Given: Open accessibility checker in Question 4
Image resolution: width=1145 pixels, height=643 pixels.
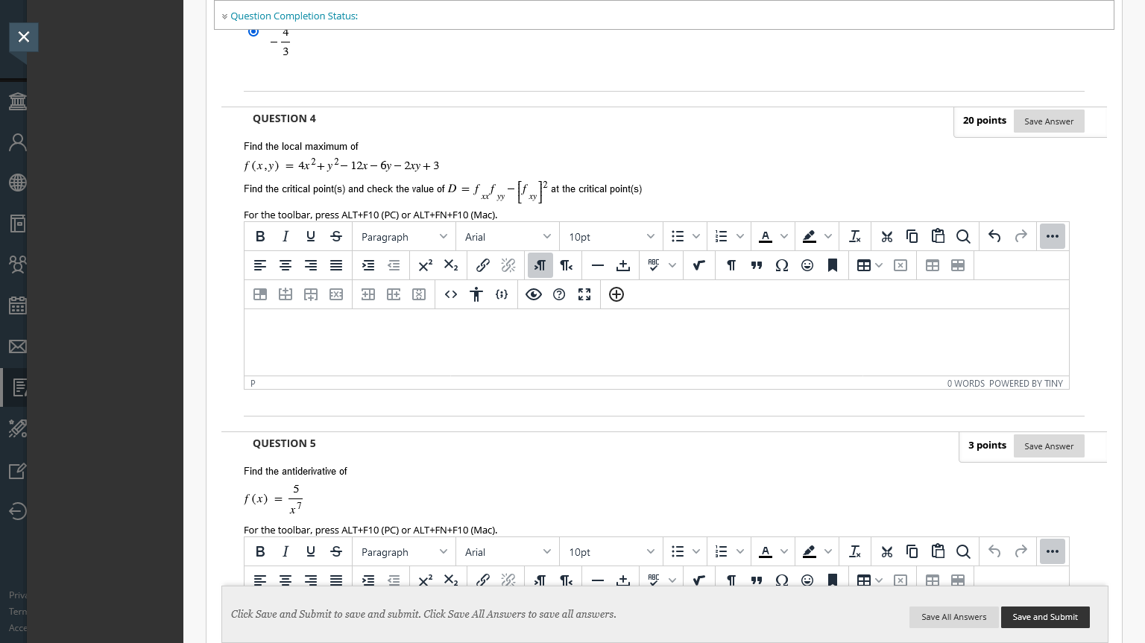Looking at the screenshot, I should point(476,294).
